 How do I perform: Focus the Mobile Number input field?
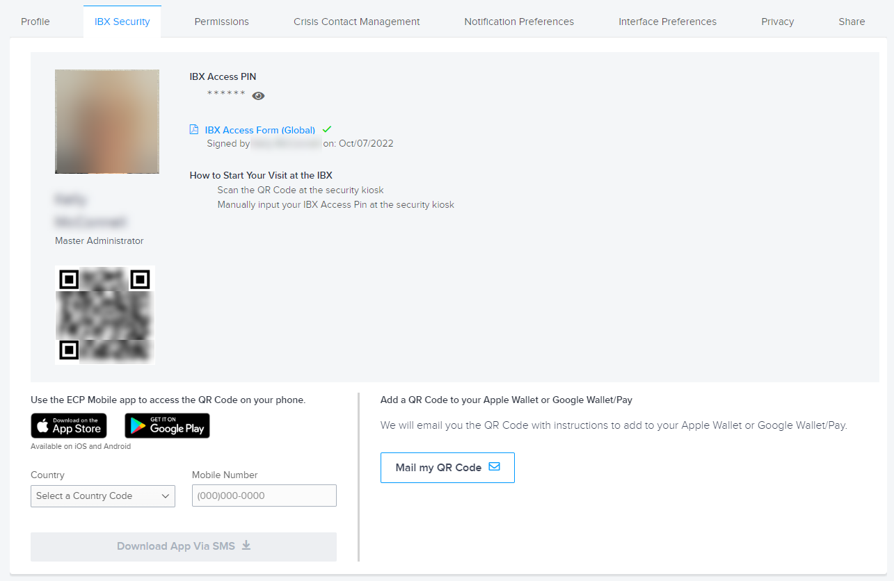point(264,496)
